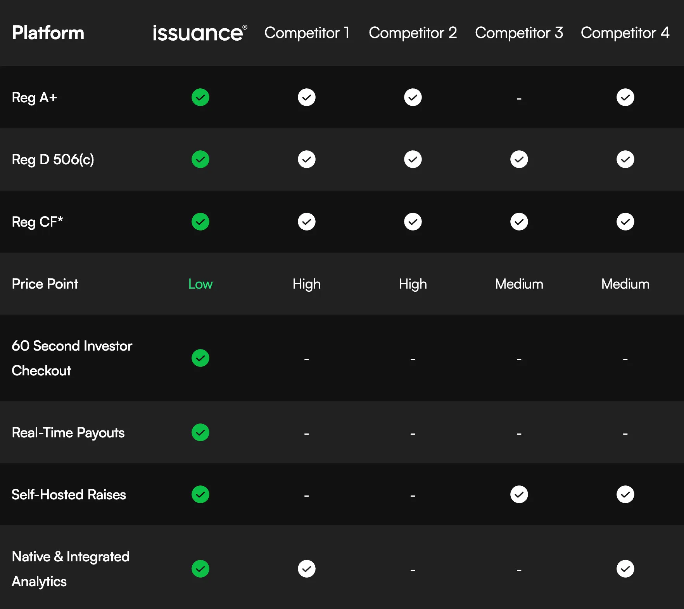Click green checkmark for Real-Time Payouts
Image resolution: width=684 pixels, height=609 pixels.
coord(200,432)
